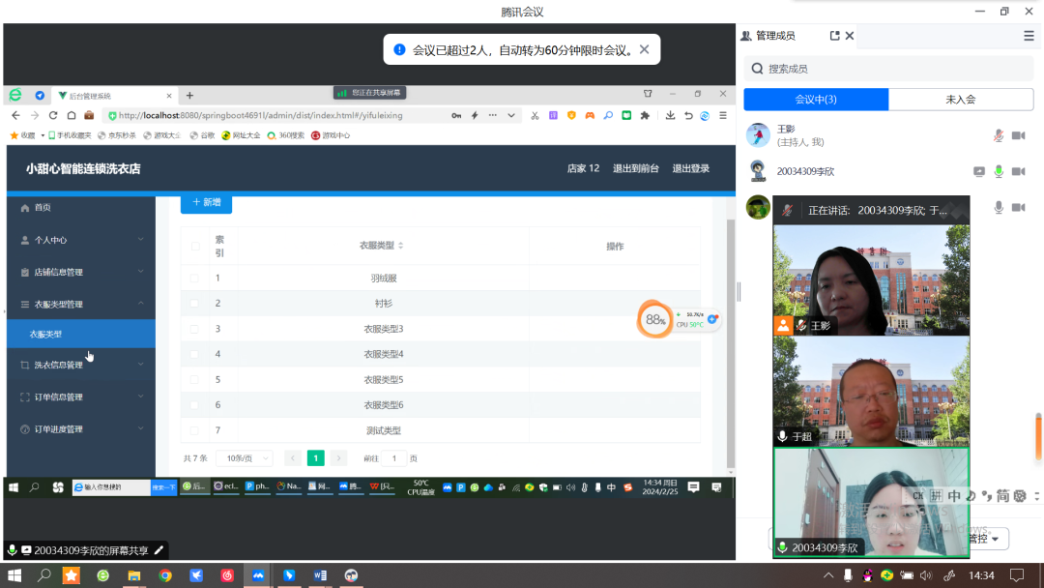Click the 搜索成员 search field
Image resolution: width=1044 pixels, height=588 pixels.
(889, 69)
